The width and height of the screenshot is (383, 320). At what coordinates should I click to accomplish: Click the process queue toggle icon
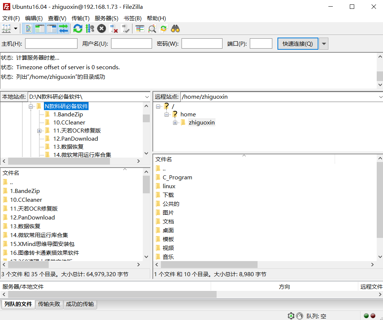[x=90, y=29]
